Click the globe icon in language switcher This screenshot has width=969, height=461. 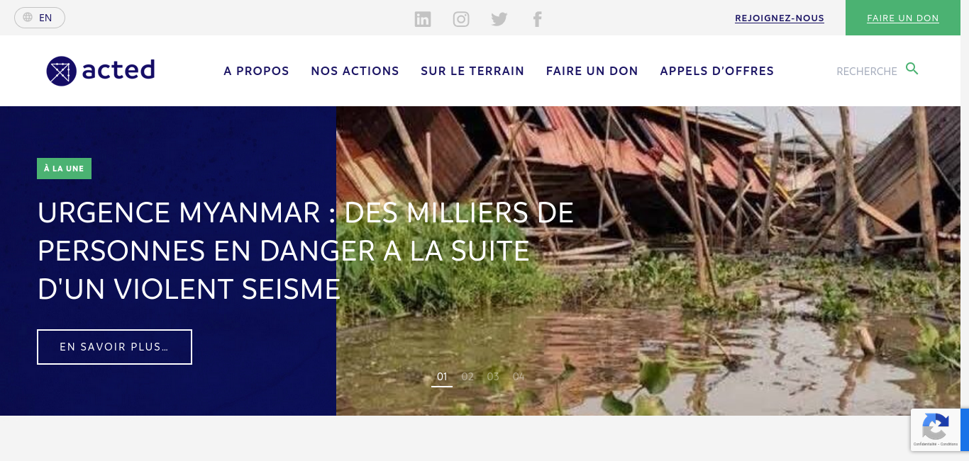tap(28, 18)
